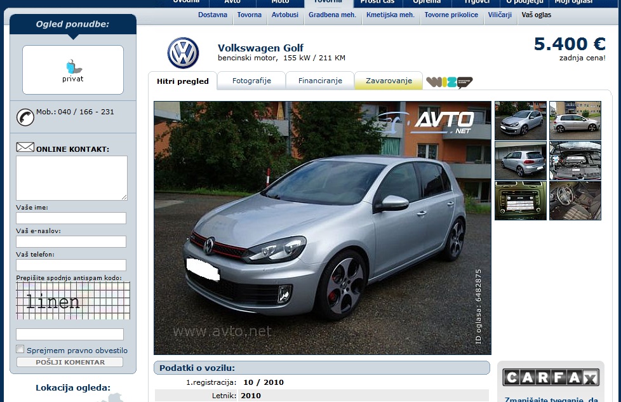Open the Financiranje tab

(x=320, y=81)
